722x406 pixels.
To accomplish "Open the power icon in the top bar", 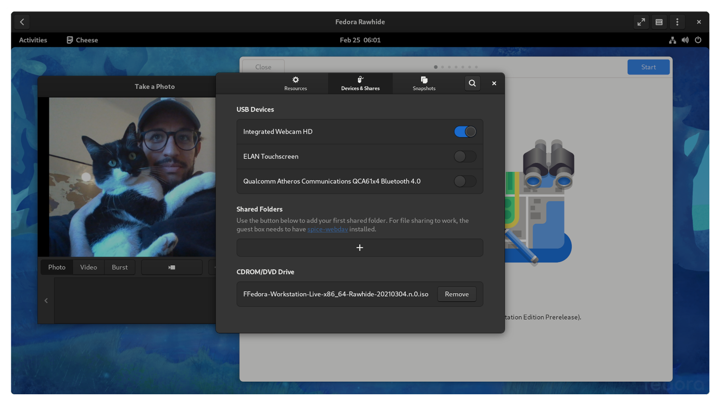I will click(698, 40).
